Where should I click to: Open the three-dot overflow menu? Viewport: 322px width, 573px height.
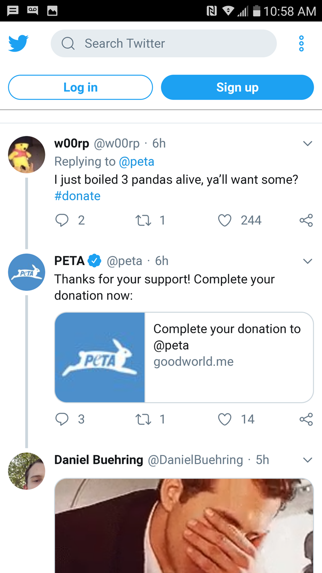302,43
